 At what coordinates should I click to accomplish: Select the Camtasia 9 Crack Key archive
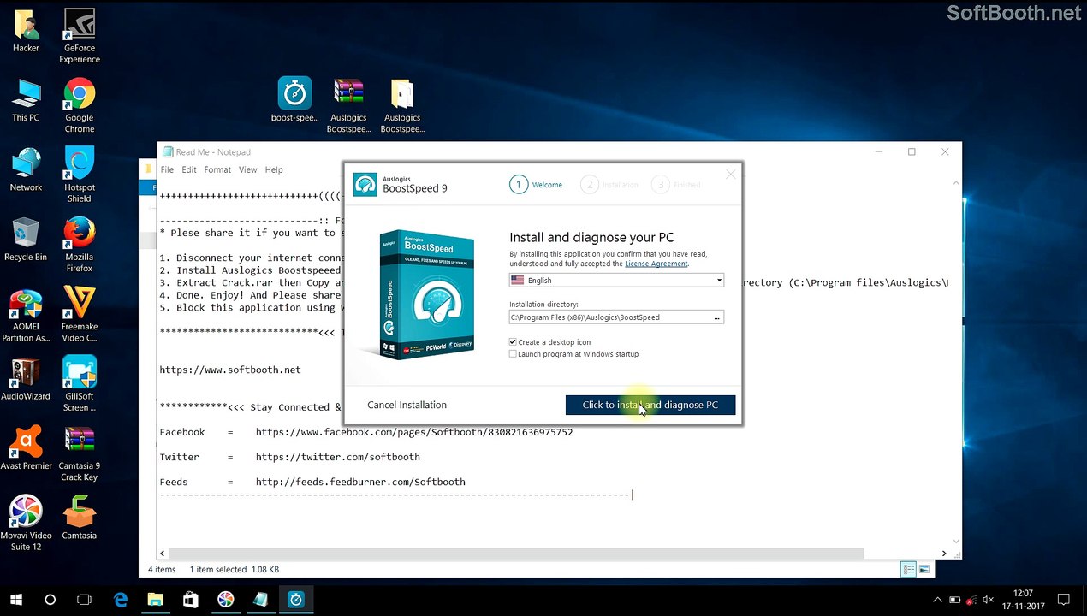click(79, 453)
